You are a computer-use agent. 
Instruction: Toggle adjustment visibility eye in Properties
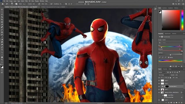tap(179, 66)
